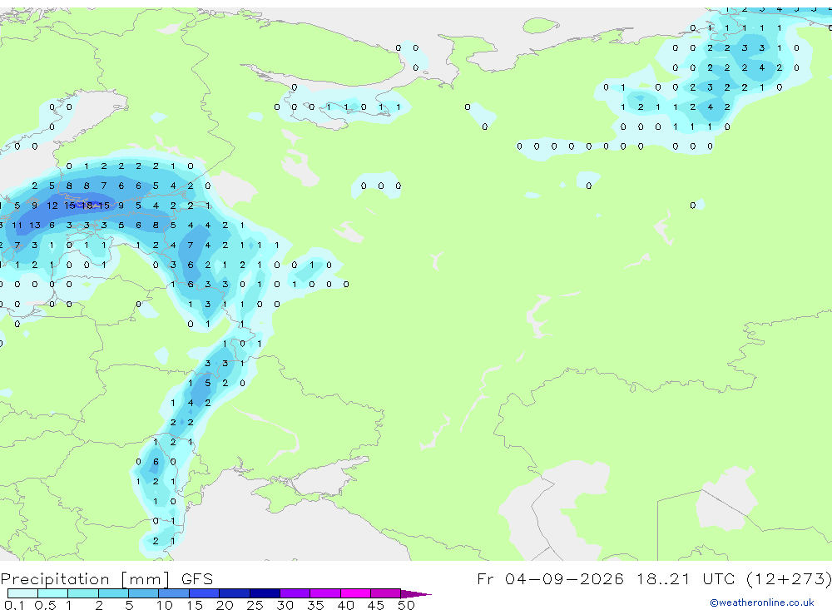Pick the 2–5 mm legend swatch
The height and width of the screenshot is (610, 832).
tap(113, 593)
